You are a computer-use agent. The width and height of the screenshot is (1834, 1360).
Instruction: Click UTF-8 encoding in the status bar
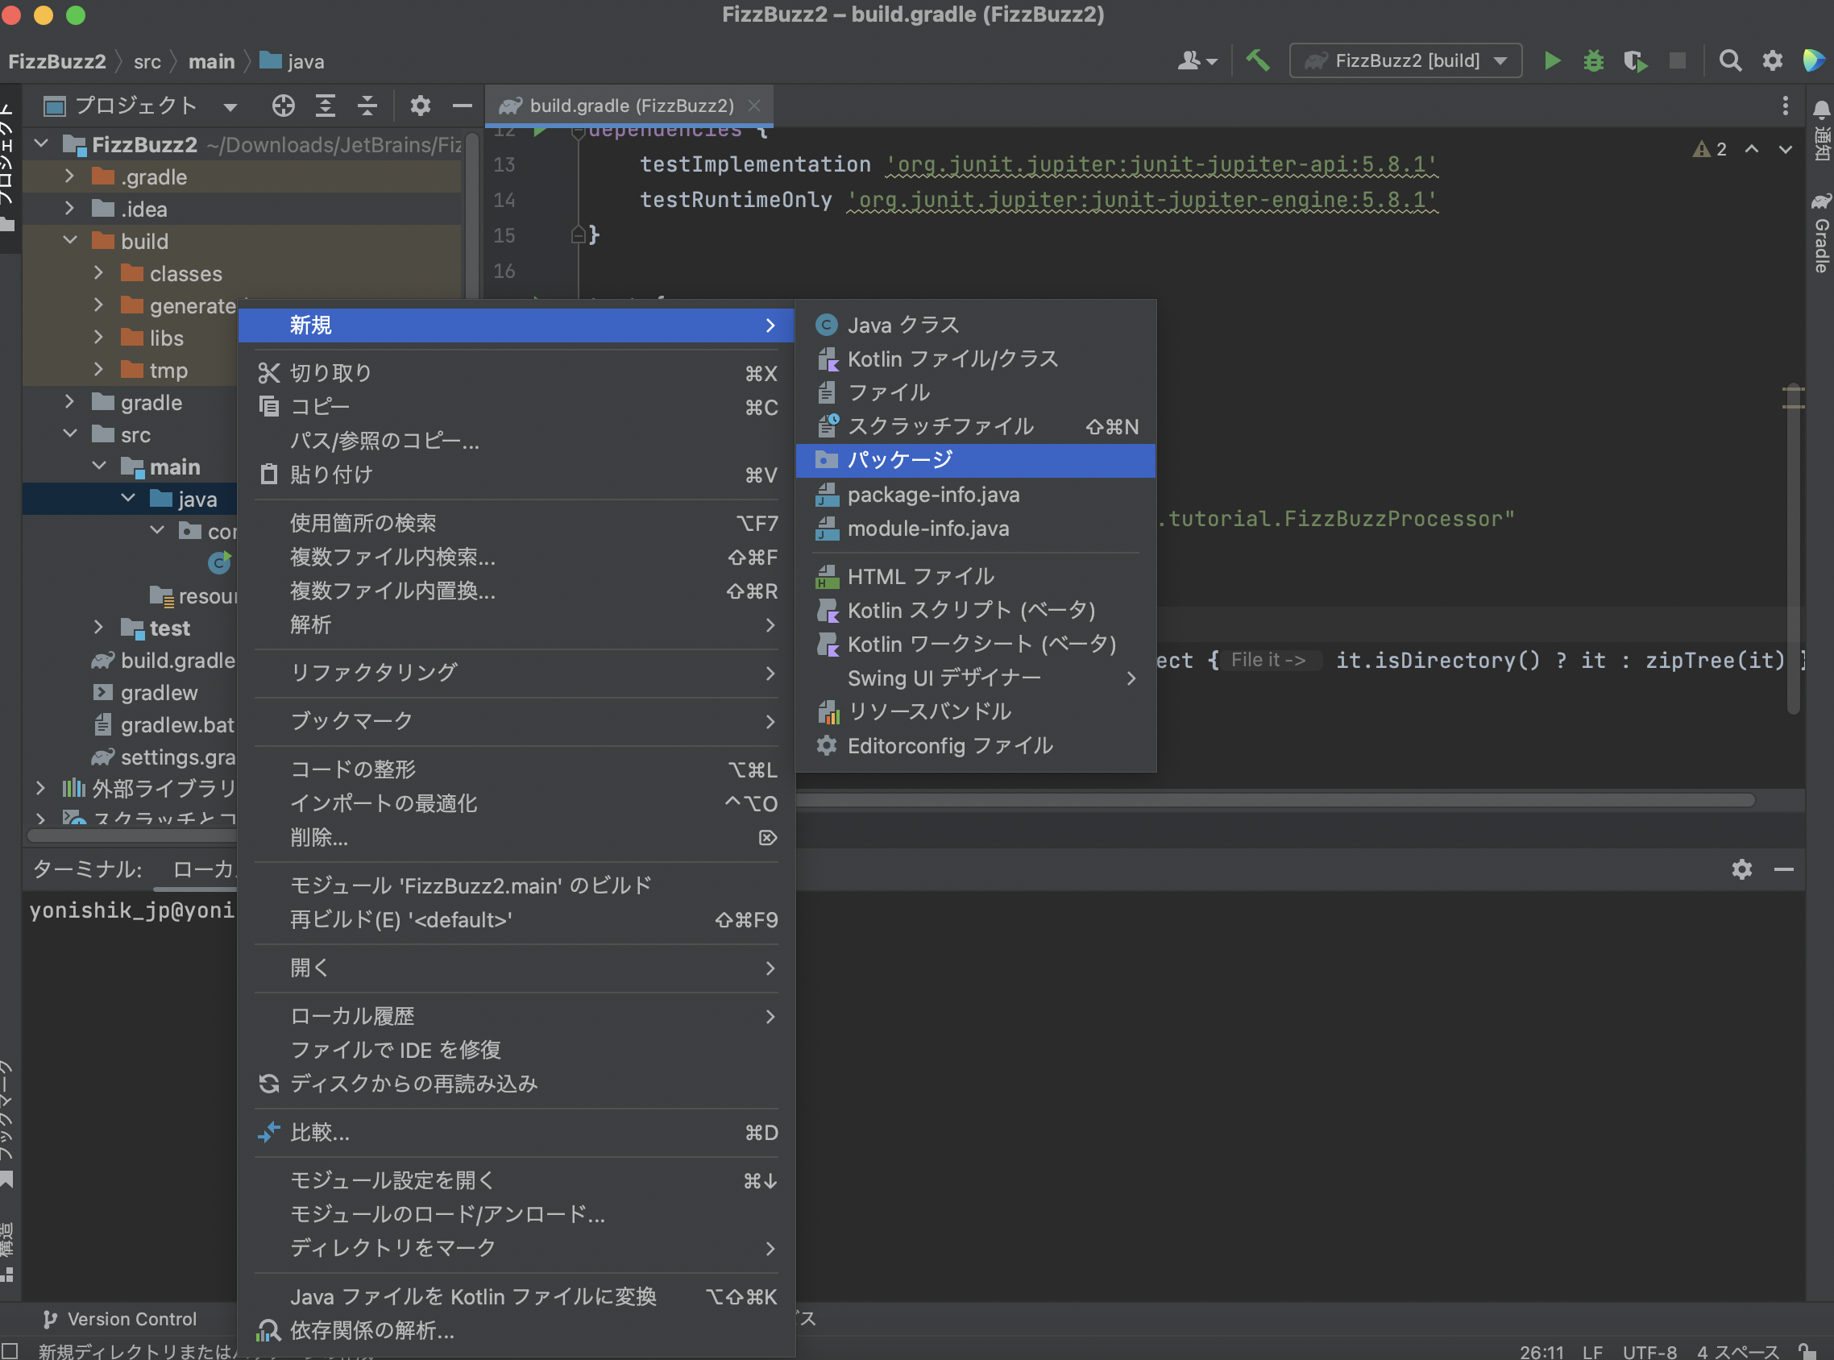click(1649, 1352)
